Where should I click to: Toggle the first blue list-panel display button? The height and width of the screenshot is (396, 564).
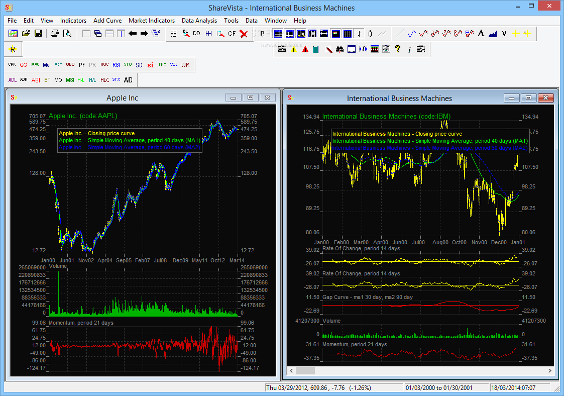coord(278,34)
